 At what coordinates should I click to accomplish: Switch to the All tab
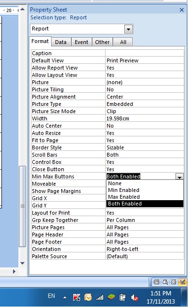(123, 42)
